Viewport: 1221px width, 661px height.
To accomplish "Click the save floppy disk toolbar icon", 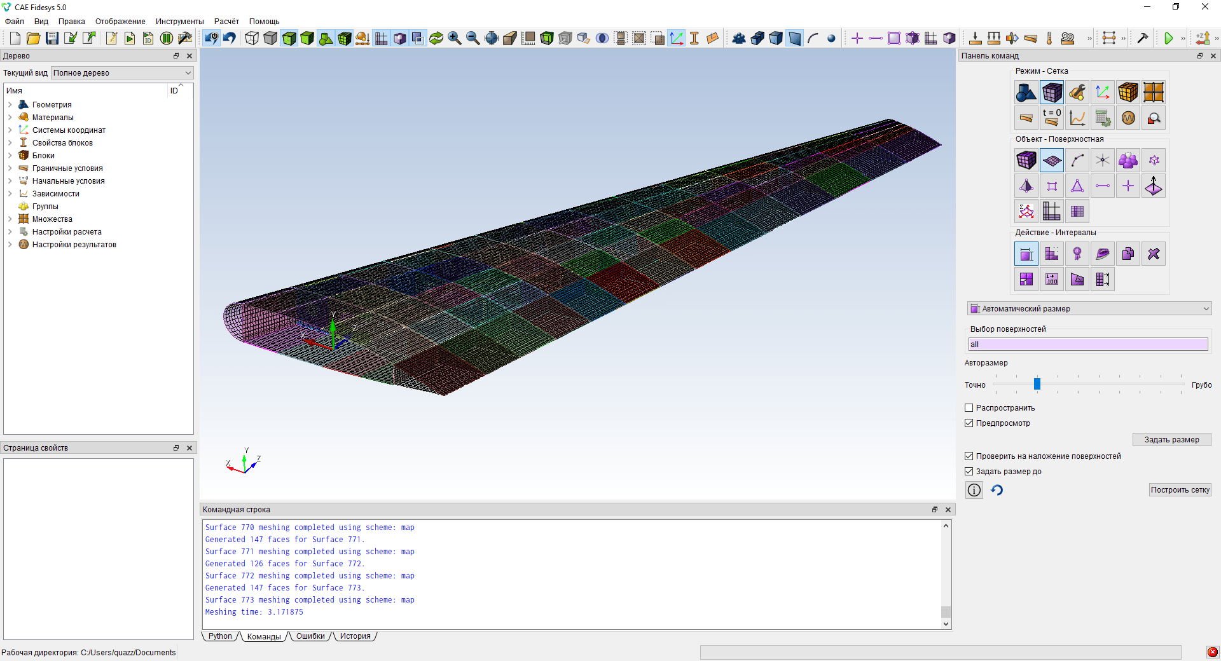I will pos(52,38).
